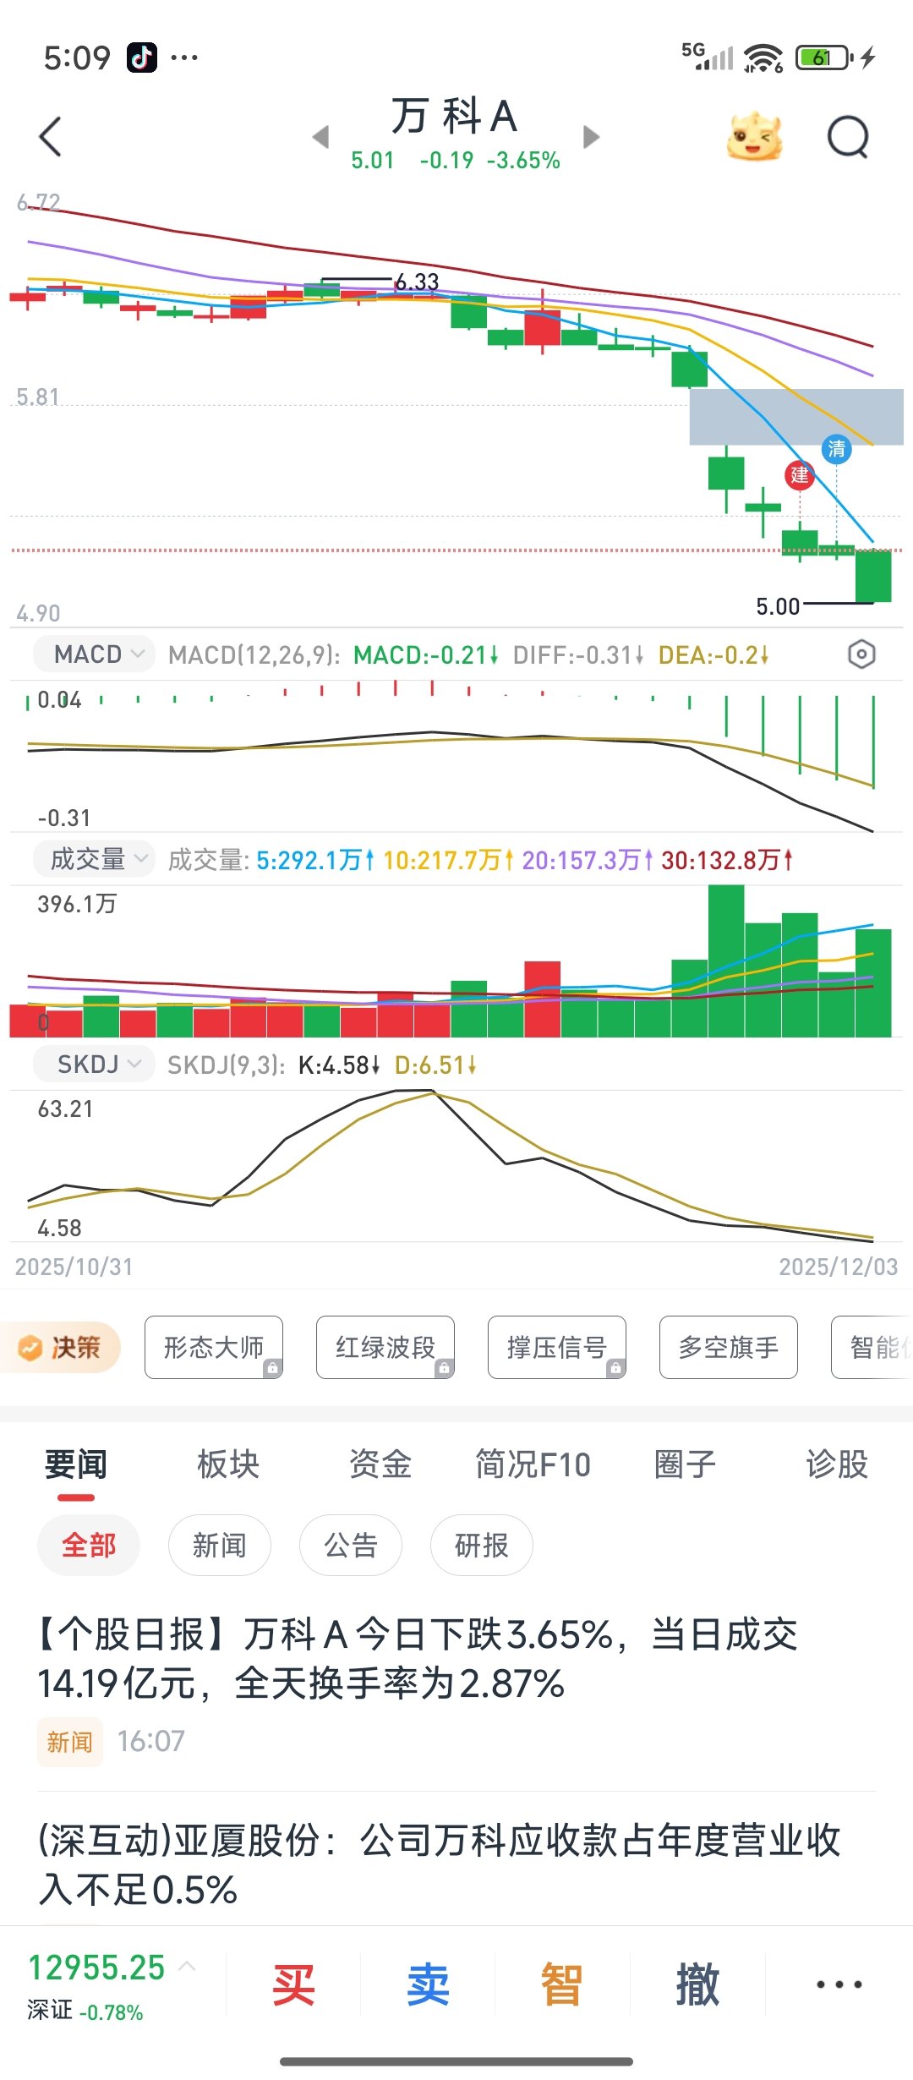Open the three-dot more menu at bottom
Screen dimensions: 913x2080
(x=839, y=1984)
